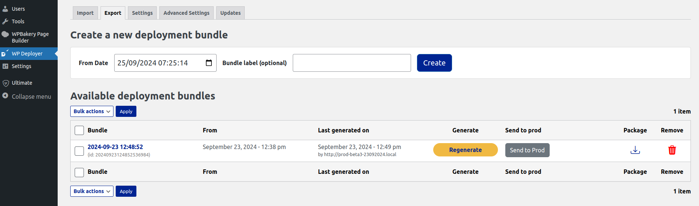699x206 pixels.
Task: Open the WP Deployer menu item
Action: click(29, 54)
